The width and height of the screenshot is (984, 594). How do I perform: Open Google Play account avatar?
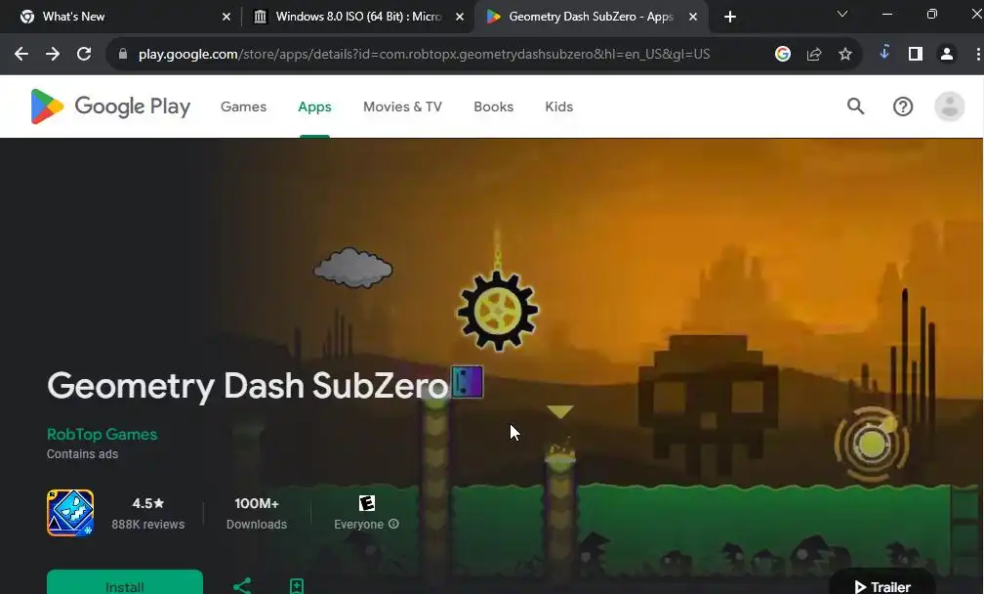tap(950, 106)
